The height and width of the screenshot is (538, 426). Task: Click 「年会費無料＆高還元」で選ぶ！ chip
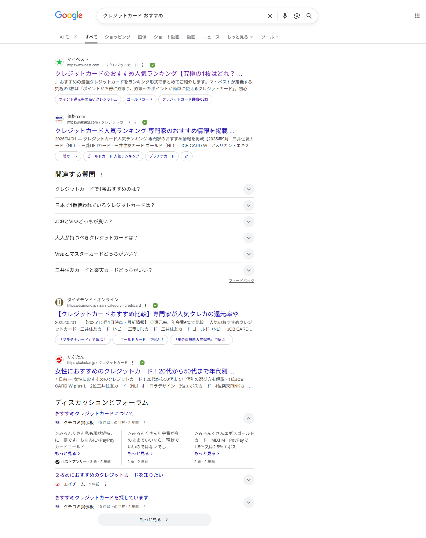click(x=201, y=340)
